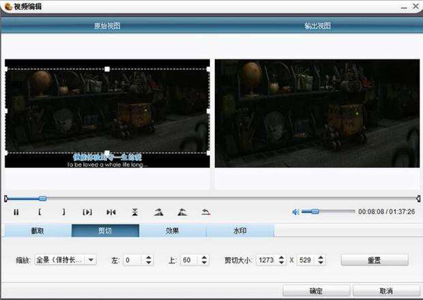Decrease the 左 left offset value
This screenshot has height=300, width=423.
148,262
